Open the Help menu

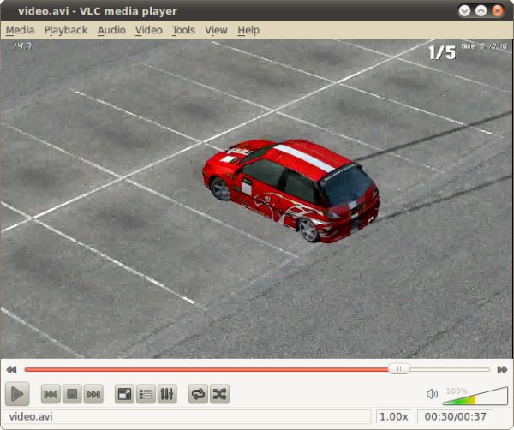pyautogui.click(x=248, y=30)
